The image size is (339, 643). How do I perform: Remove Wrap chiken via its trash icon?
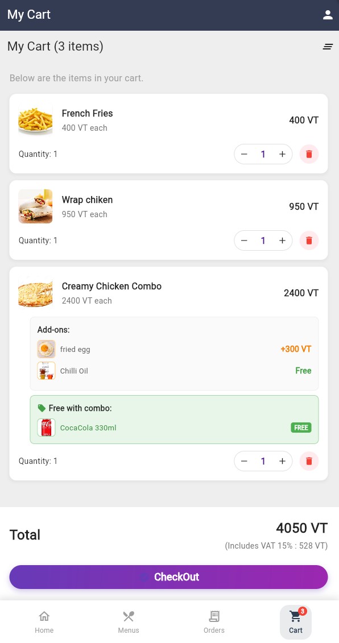click(309, 240)
